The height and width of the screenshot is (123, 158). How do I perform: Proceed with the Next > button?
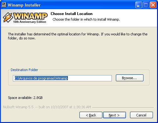click(114, 115)
